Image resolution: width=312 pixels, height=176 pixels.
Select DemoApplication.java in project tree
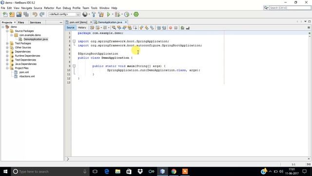(36, 39)
